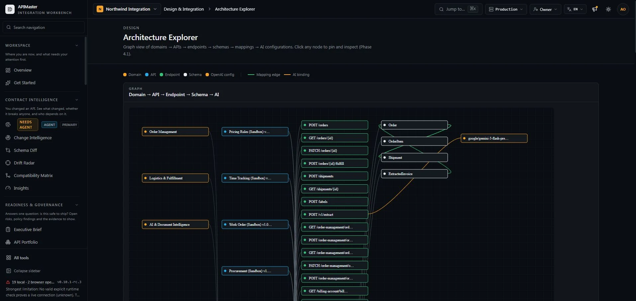Toggle the light/dark theme sun icon

tap(608, 9)
